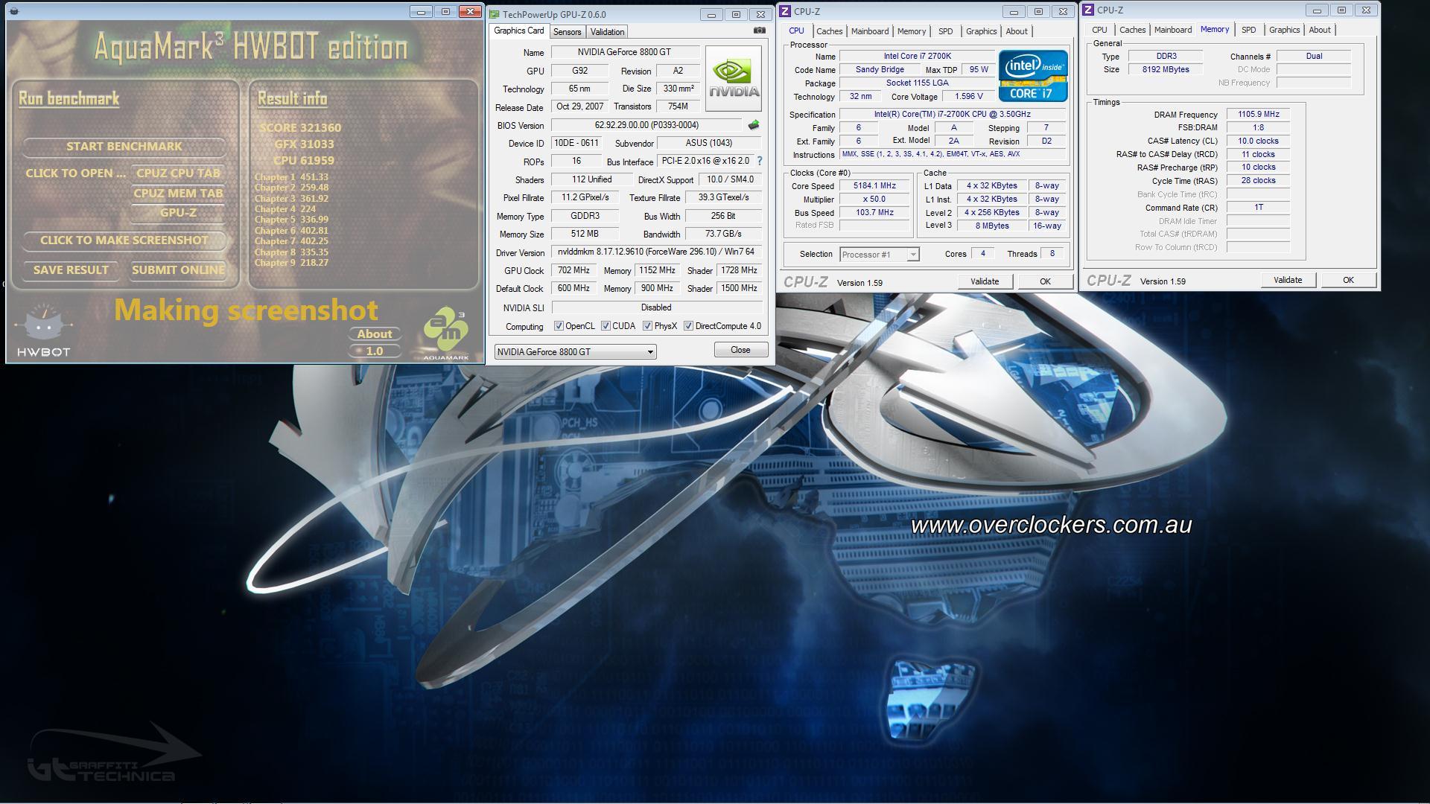Screen dimensions: 1430x804
Task: Open SPD tab in CPU-Z Memory window
Action: coord(1248,30)
